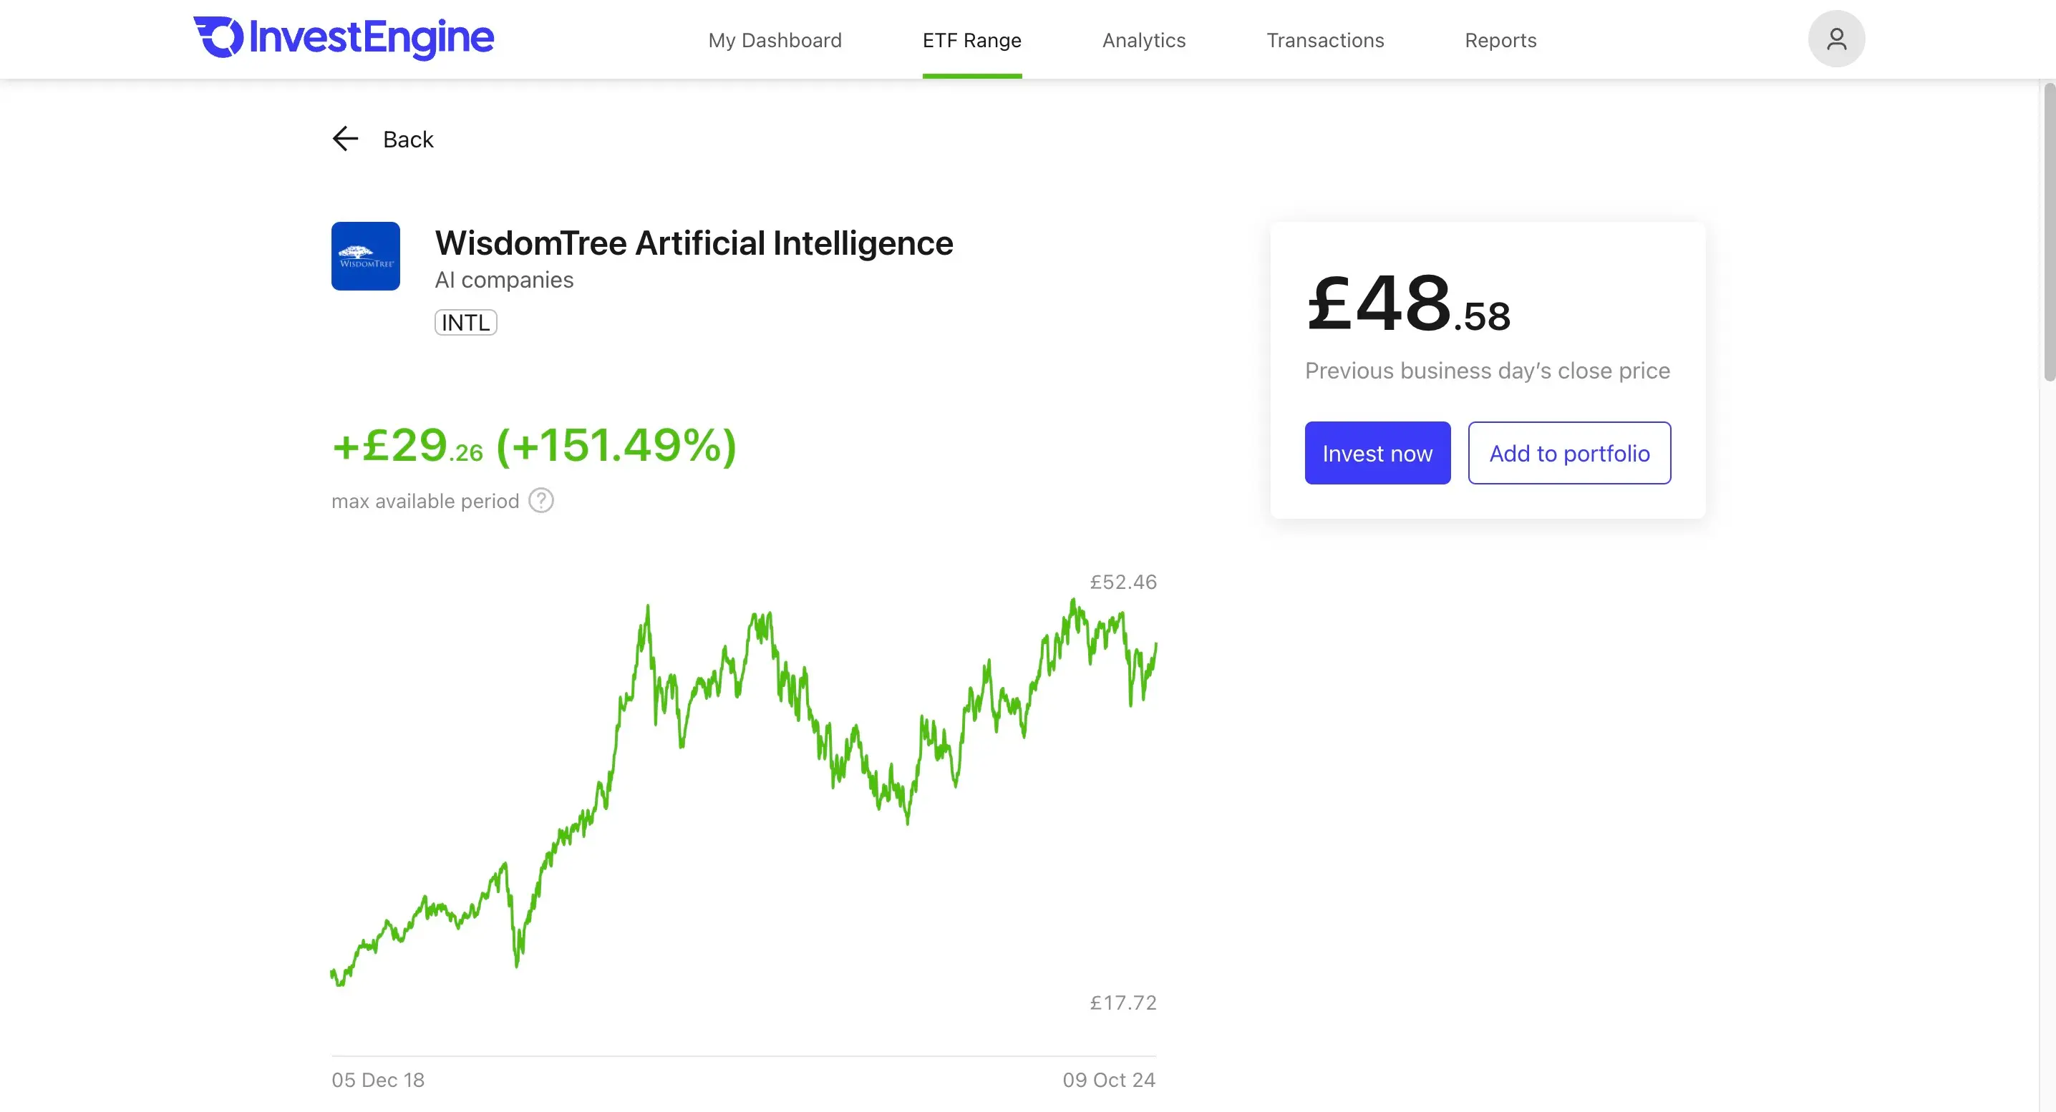Image resolution: width=2056 pixels, height=1112 pixels.
Task: Switch to the Analytics tab
Action: [1144, 40]
